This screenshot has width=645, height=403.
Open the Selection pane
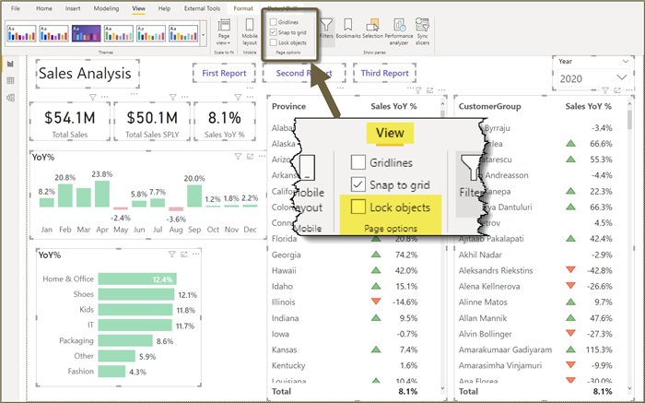tap(372, 30)
